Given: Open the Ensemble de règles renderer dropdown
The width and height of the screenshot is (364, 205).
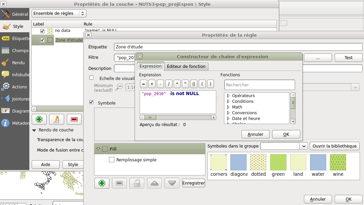Looking at the screenshot, I should coord(59,13).
